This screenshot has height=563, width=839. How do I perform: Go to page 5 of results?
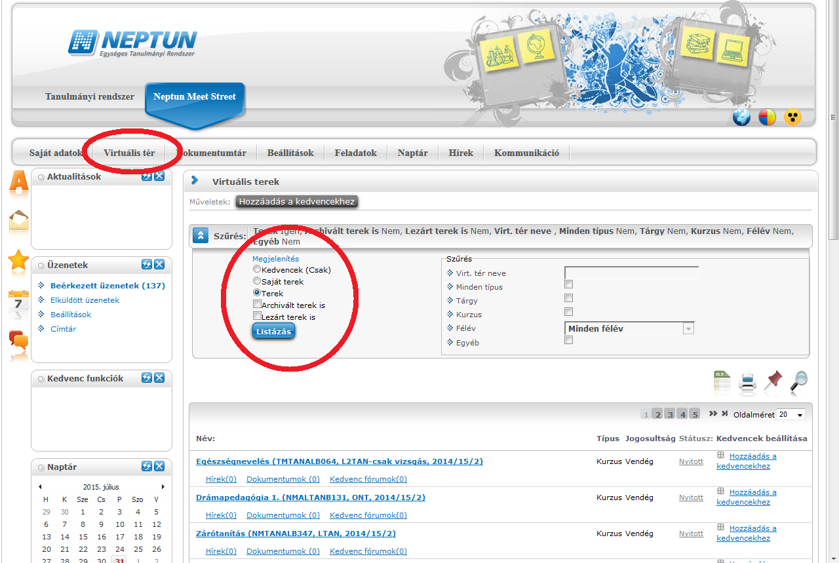tap(695, 414)
